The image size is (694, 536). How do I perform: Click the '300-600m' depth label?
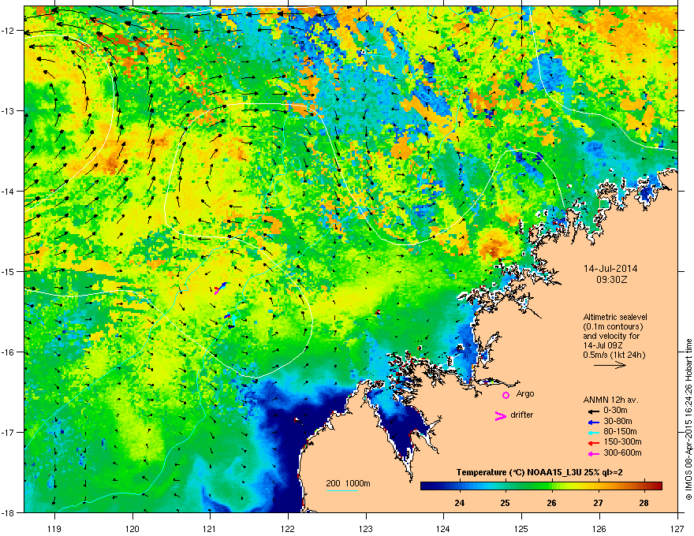click(622, 452)
